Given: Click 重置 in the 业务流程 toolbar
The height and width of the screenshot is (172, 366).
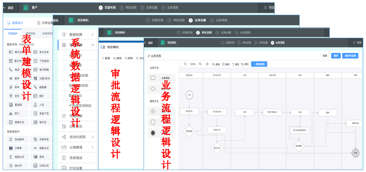Looking at the screenshot, I should pyautogui.click(x=235, y=64).
